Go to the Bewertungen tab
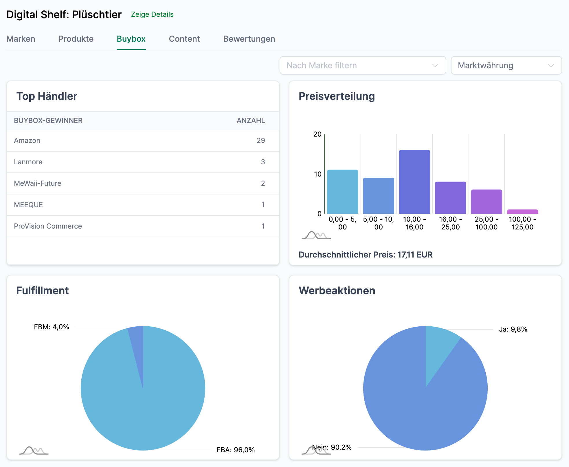The image size is (569, 467). click(249, 39)
